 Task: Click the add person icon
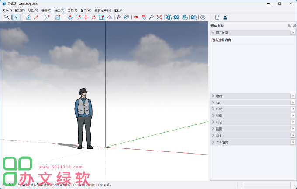tap(225, 17)
